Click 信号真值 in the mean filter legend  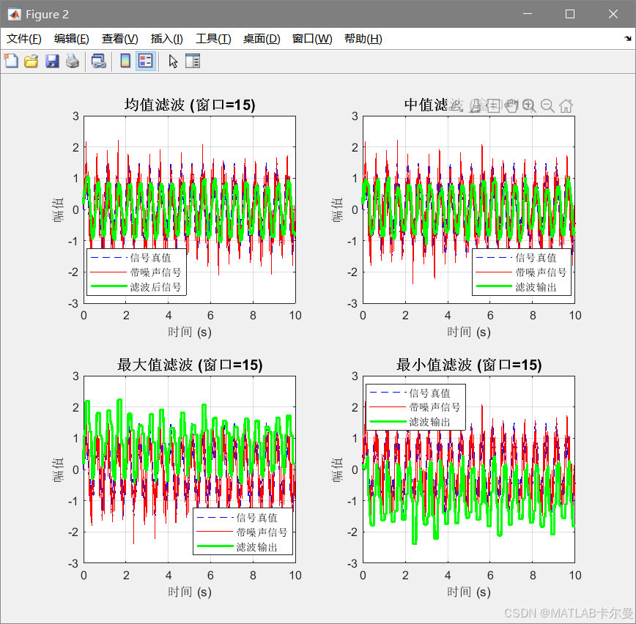(150, 258)
